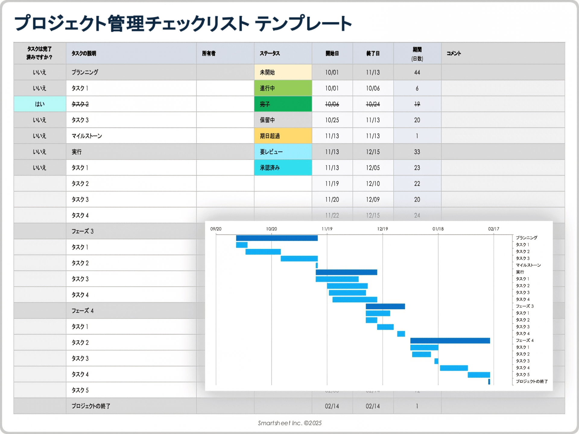579x434 pixels.
Task: Select the 'いいえ' cell in the マイルストーン row
Action: click(x=40, y=136)
